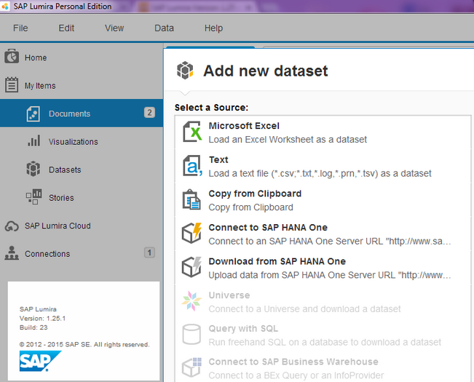Click the 'Select a Source:' label
The image size is (474, 382).
[x=211, y=108]
